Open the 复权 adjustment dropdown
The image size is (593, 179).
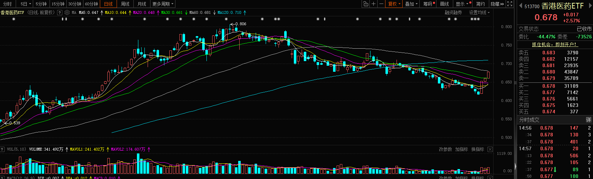pyautogui.click(x=394, y=4)
